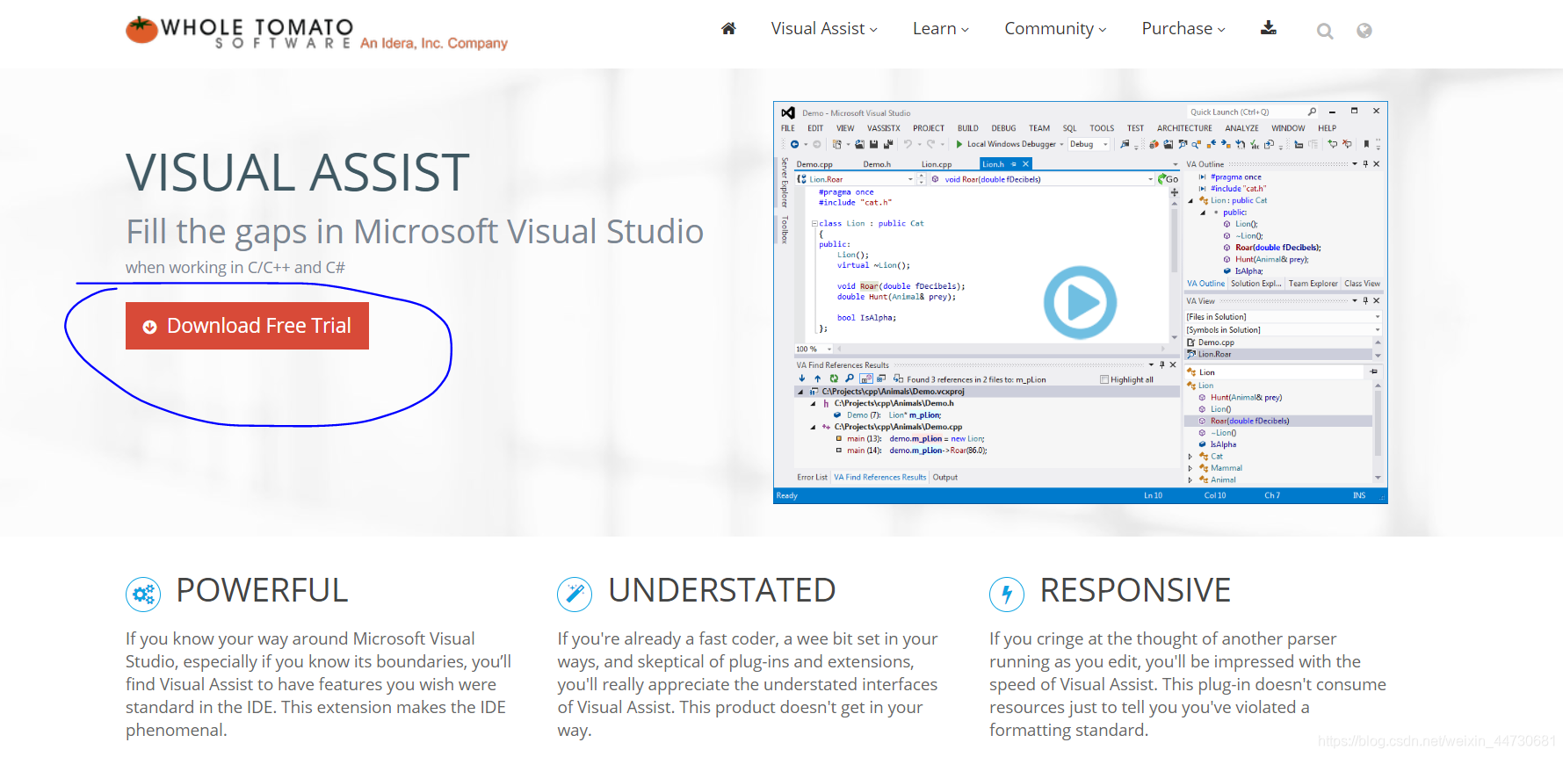1563x757 pixels.
Task: Click the home icon in the site navigation
Action: pos(728,29)
